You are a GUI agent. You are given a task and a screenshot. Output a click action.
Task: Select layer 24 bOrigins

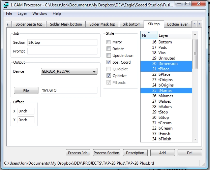[x=166, y=85]
